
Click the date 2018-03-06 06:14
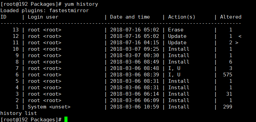pyautogui.click(x=134, y=94)
